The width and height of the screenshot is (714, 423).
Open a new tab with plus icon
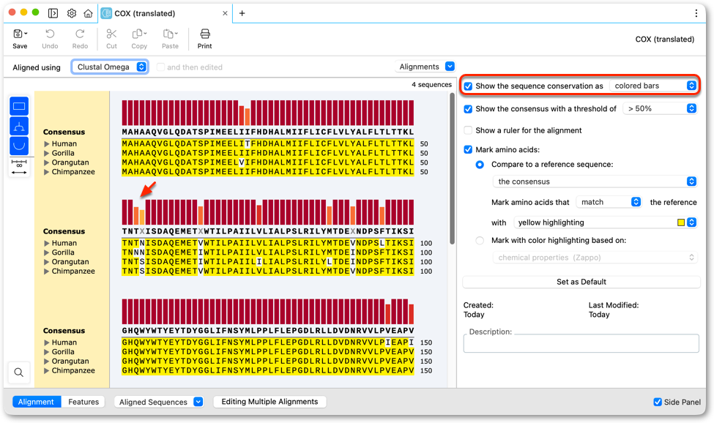(242, 13)
